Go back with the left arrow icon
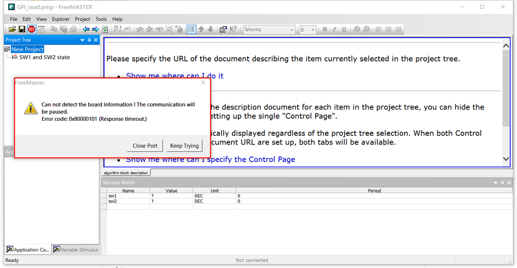The height and width of the screenshot is (268, 517). coord(86,29)
